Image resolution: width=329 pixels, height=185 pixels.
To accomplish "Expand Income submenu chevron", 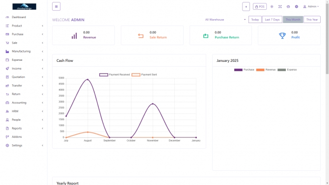I will click(42, 69).
